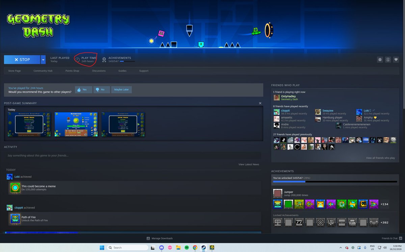Close the Post-Game Summary panel
This screenshot has height=252, width=405.
tap(260, 103)
